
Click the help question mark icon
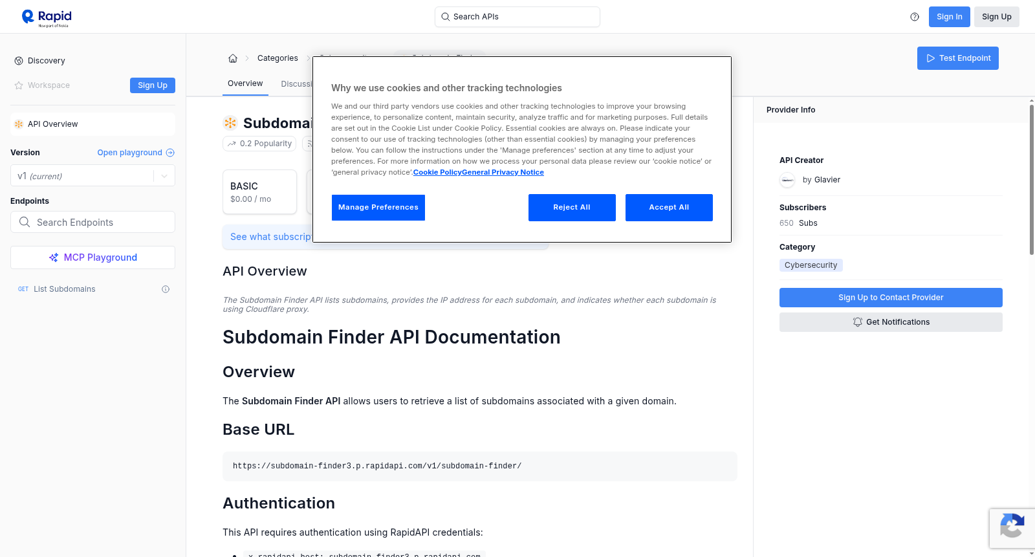point(915,17)
